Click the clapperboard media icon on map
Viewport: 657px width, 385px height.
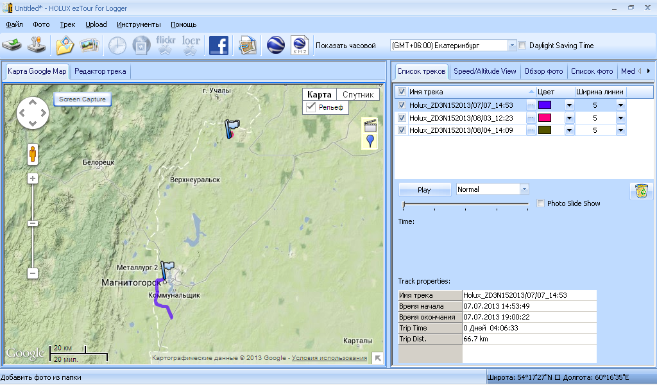click(370, 125)
